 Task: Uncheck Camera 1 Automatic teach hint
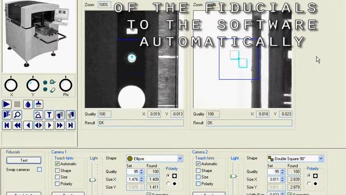coord(57,164)
